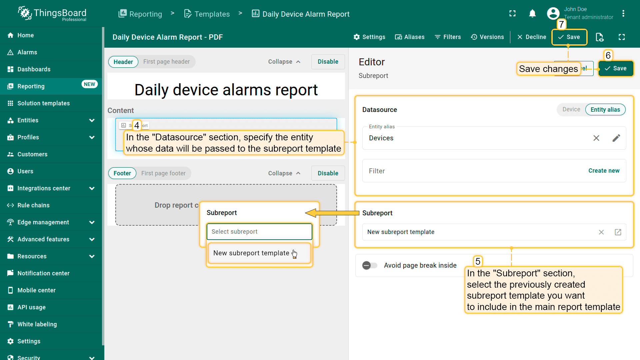The image size is (640, 360).
Task: Open subreport template in new tab icon
Action: [618, 232]
